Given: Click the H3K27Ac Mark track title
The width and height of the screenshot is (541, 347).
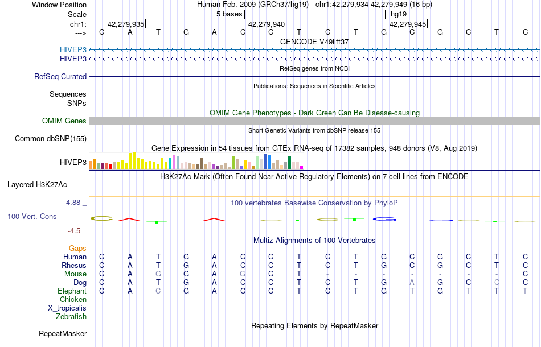Looking at the screenshot, I should coord(314,177).
